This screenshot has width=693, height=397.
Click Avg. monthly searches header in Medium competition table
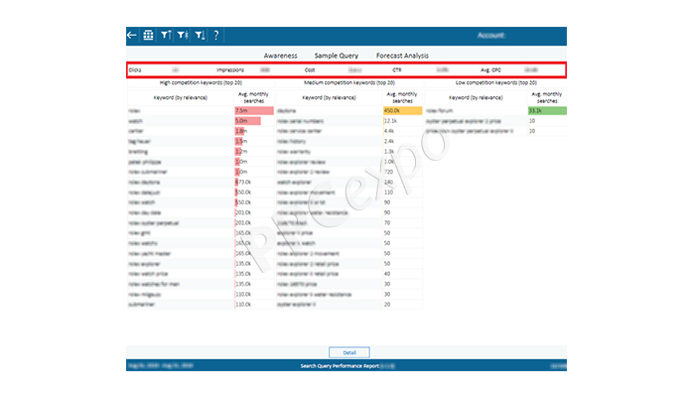point(402,97)
